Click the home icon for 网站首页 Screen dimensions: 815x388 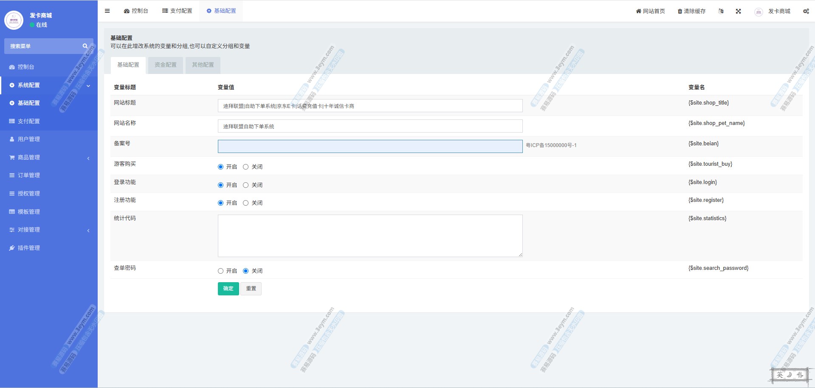[638, 11]
